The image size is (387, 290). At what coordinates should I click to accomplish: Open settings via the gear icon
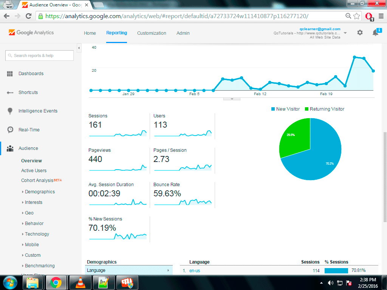[360, 33]
